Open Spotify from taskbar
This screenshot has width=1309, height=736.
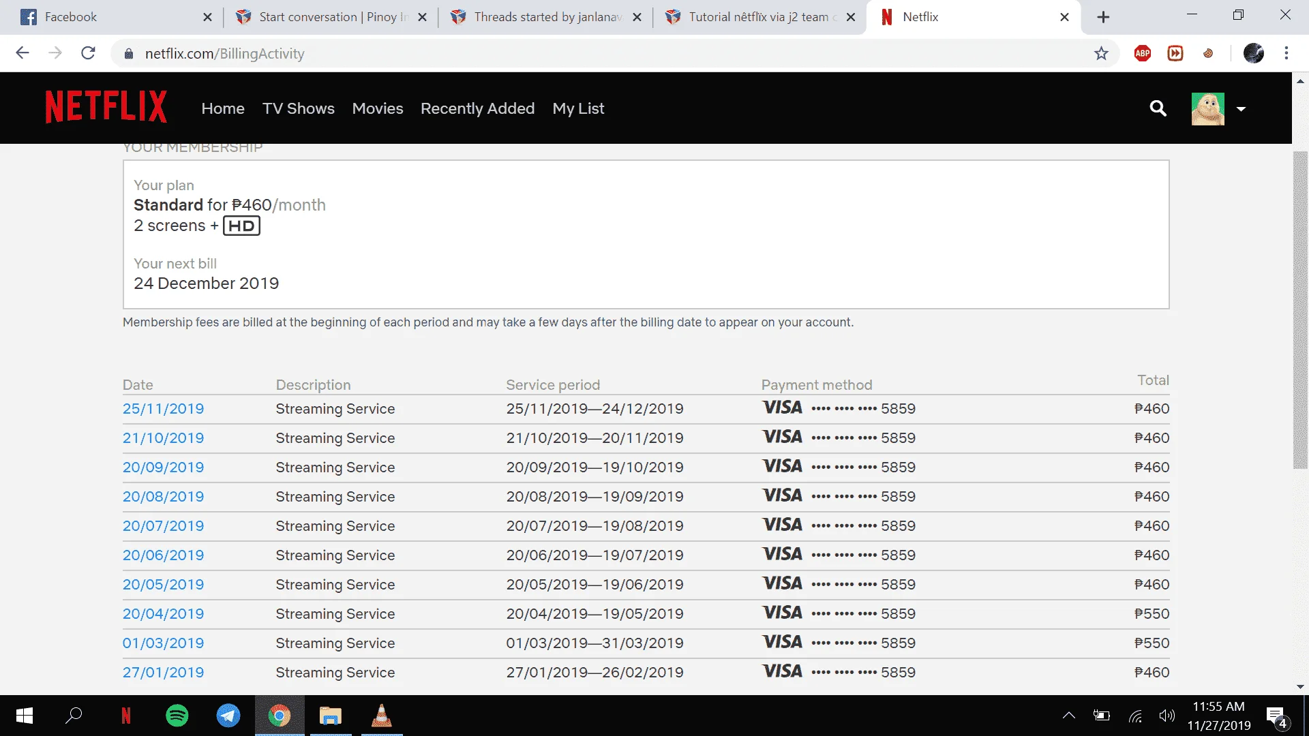(x=177, y=716)
